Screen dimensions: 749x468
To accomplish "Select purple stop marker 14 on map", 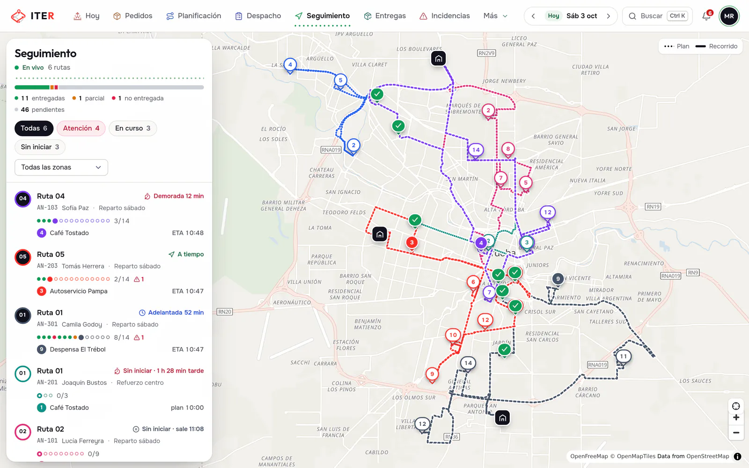I will click(476, 151).
